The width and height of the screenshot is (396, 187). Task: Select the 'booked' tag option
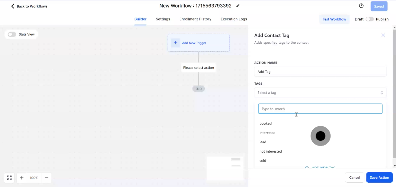coord(265,123)
